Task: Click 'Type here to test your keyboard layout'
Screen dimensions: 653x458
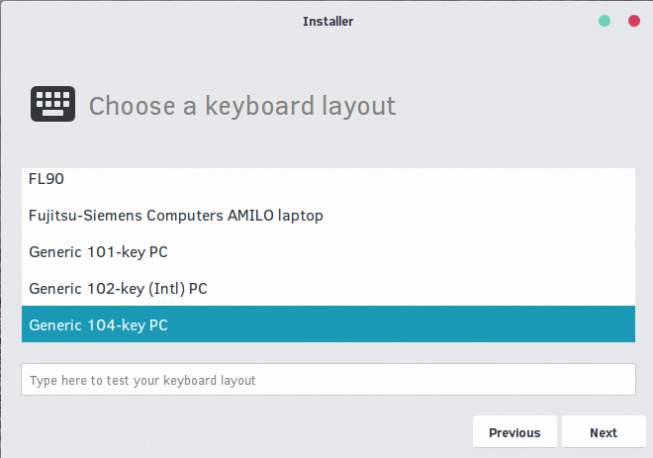Action: point(142,381)
